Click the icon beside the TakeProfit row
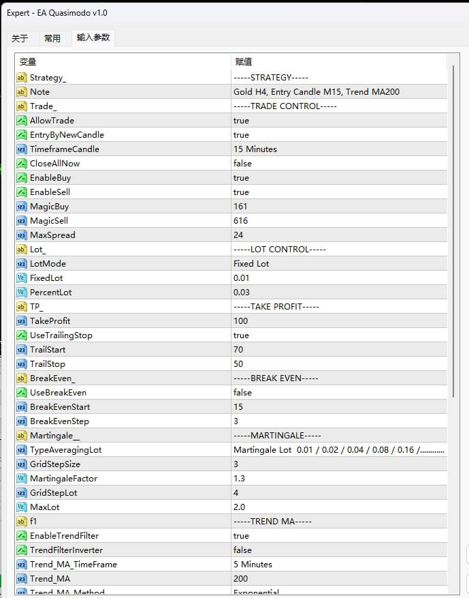Viewport: 469px width, 598px height. (21, 321)
